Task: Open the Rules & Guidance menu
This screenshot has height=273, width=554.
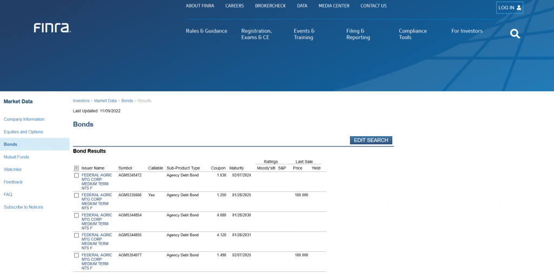Action: 206,31
